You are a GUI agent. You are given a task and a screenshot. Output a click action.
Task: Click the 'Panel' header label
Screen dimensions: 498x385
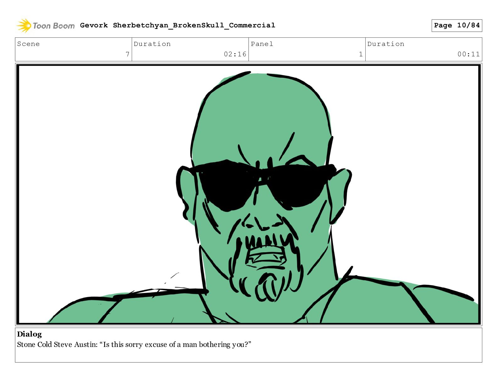[x=262, y=44]
